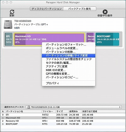Viewport: 126px width, 132px height.
Task: Click the サイズ column header
Action: point(62,111)
